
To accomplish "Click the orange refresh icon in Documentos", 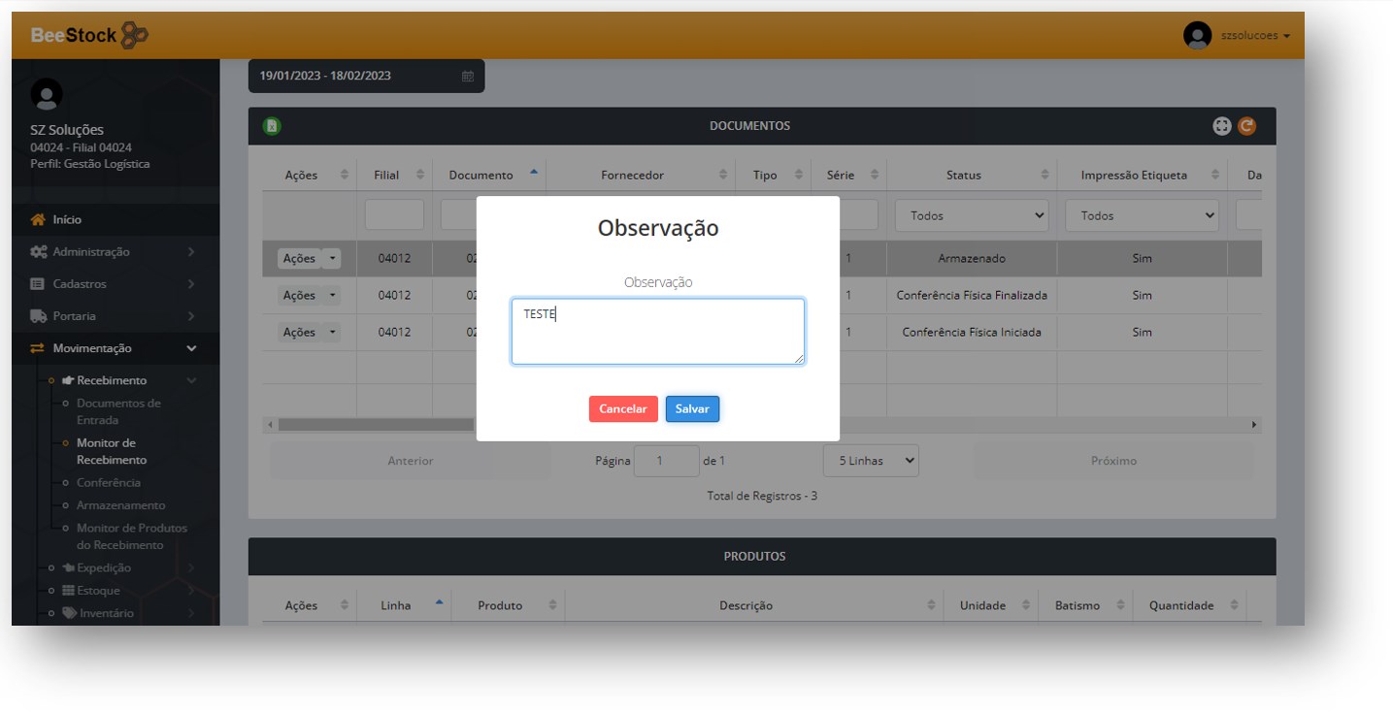I will click(x=1246, y=126).
